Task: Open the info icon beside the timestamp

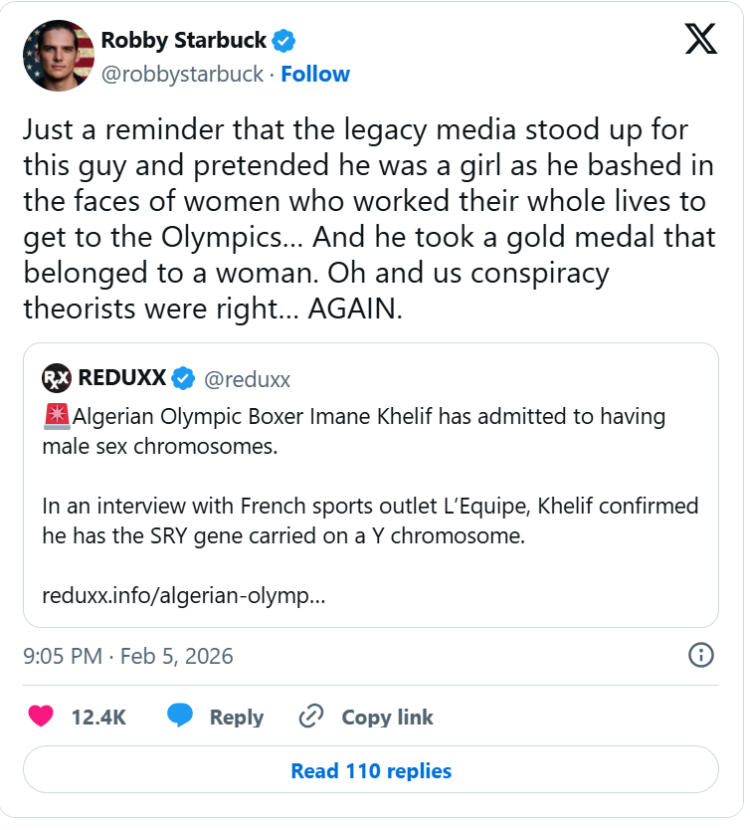Action: pyautogui.click(x=700, y=655)
